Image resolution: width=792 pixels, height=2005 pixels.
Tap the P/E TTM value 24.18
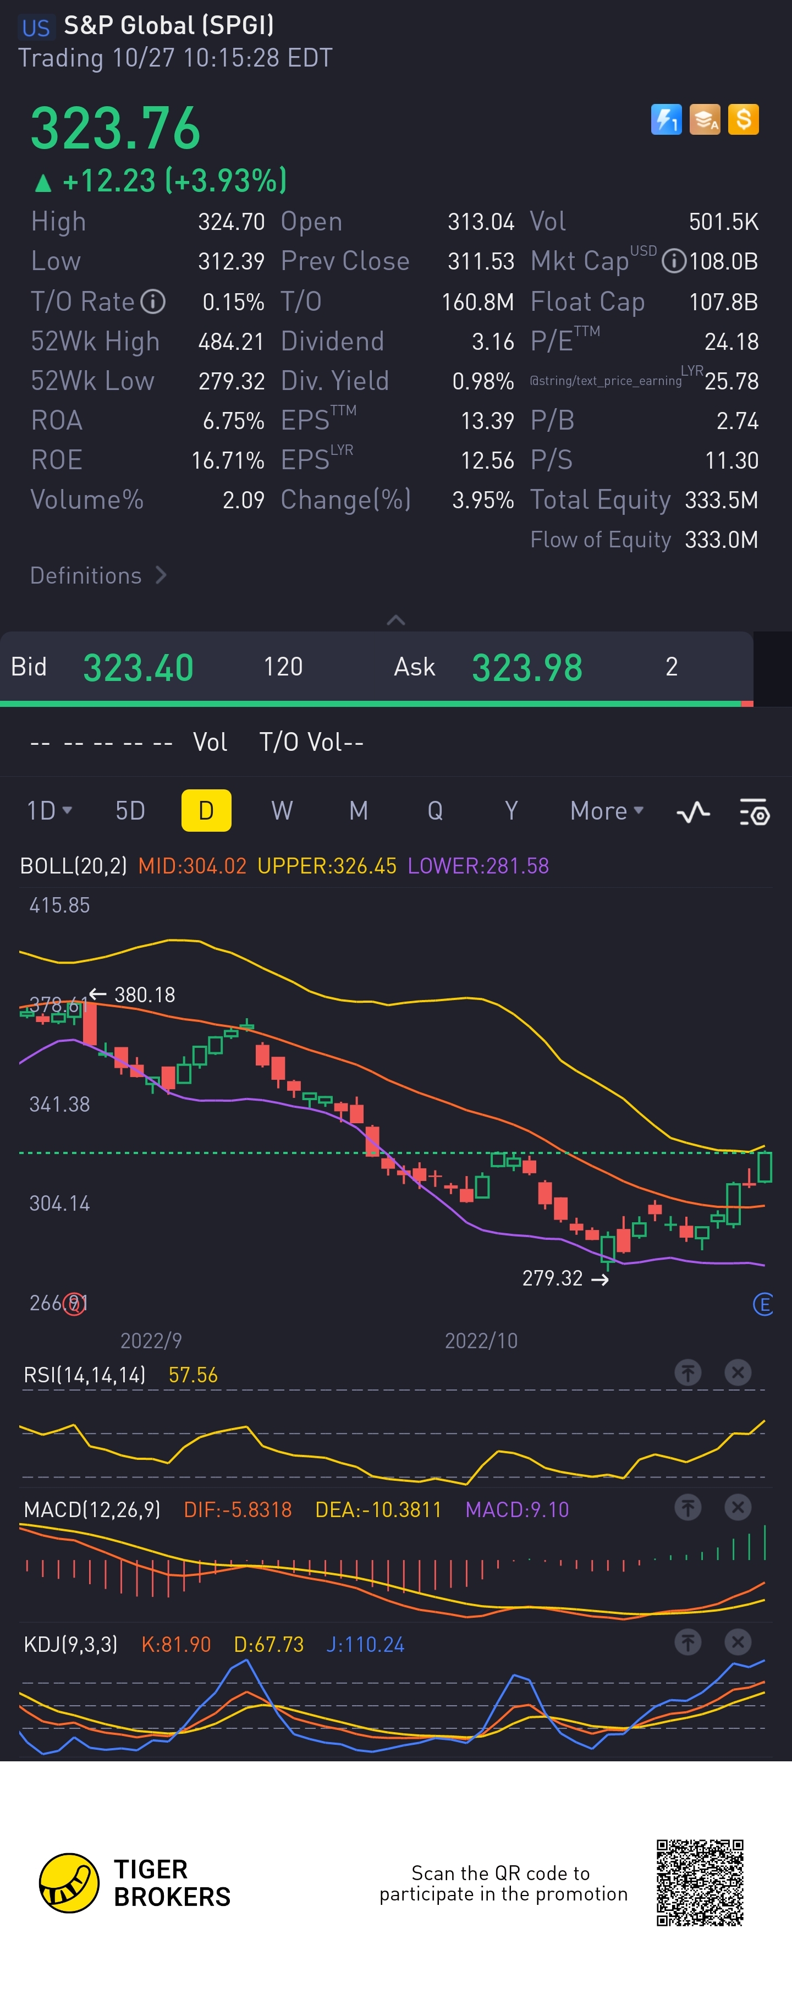point(732,342)
